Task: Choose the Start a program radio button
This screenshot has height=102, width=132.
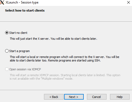Action: [x=7, y=51]
